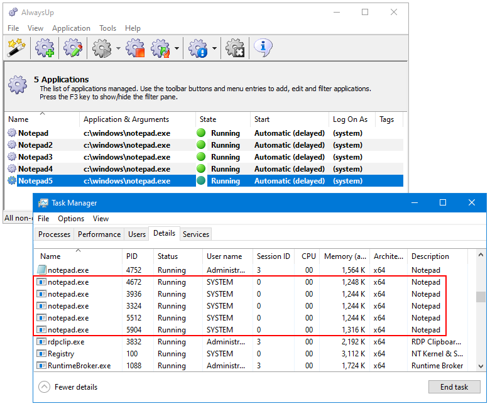Click the Task Manager title bar icon
490x406 pixels.
coord(43,203)
